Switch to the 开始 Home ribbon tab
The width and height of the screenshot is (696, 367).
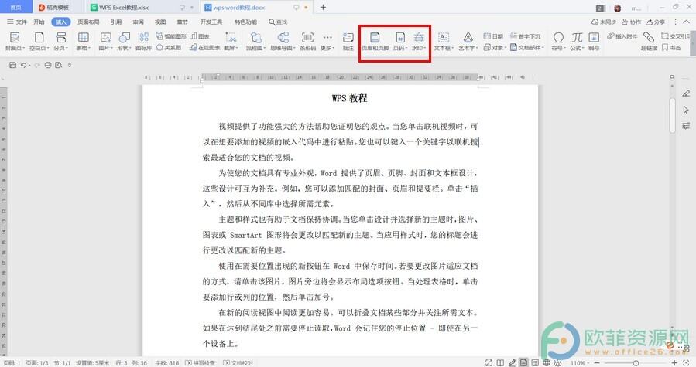(39, 22)
